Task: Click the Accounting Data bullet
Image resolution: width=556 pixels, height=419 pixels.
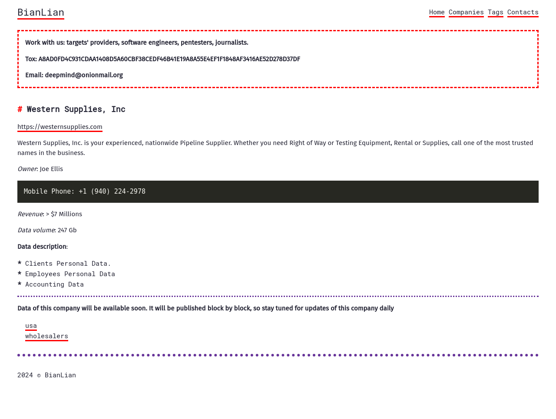Action: (x=54, y=284)
